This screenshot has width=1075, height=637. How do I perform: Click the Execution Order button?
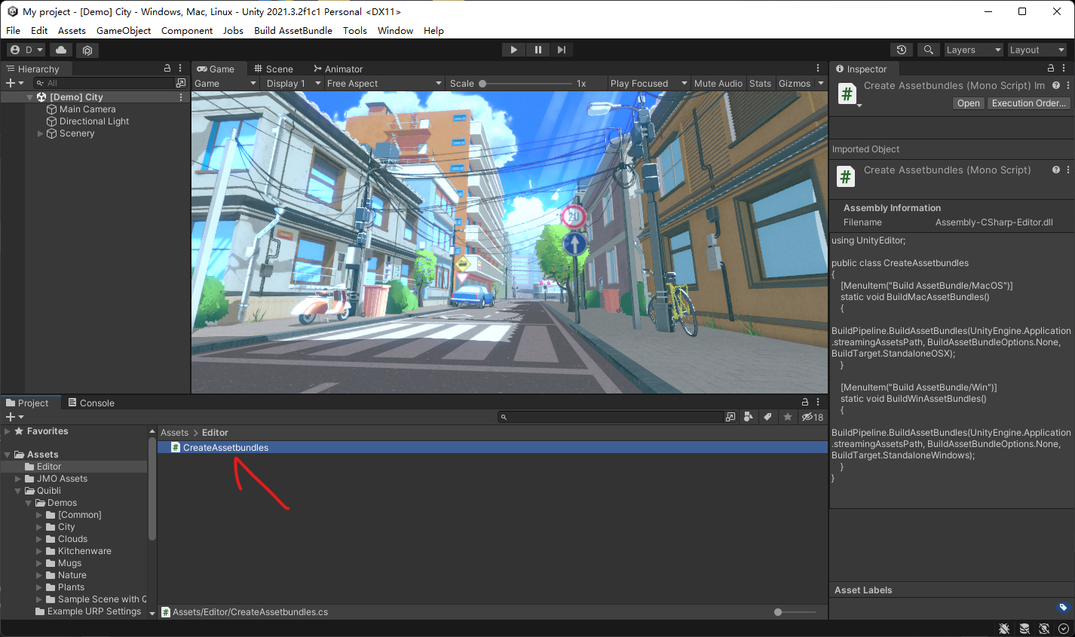coord(1029,103)
